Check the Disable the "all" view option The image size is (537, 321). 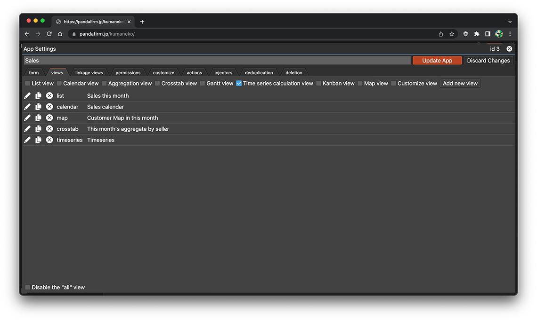click(28, 287)
